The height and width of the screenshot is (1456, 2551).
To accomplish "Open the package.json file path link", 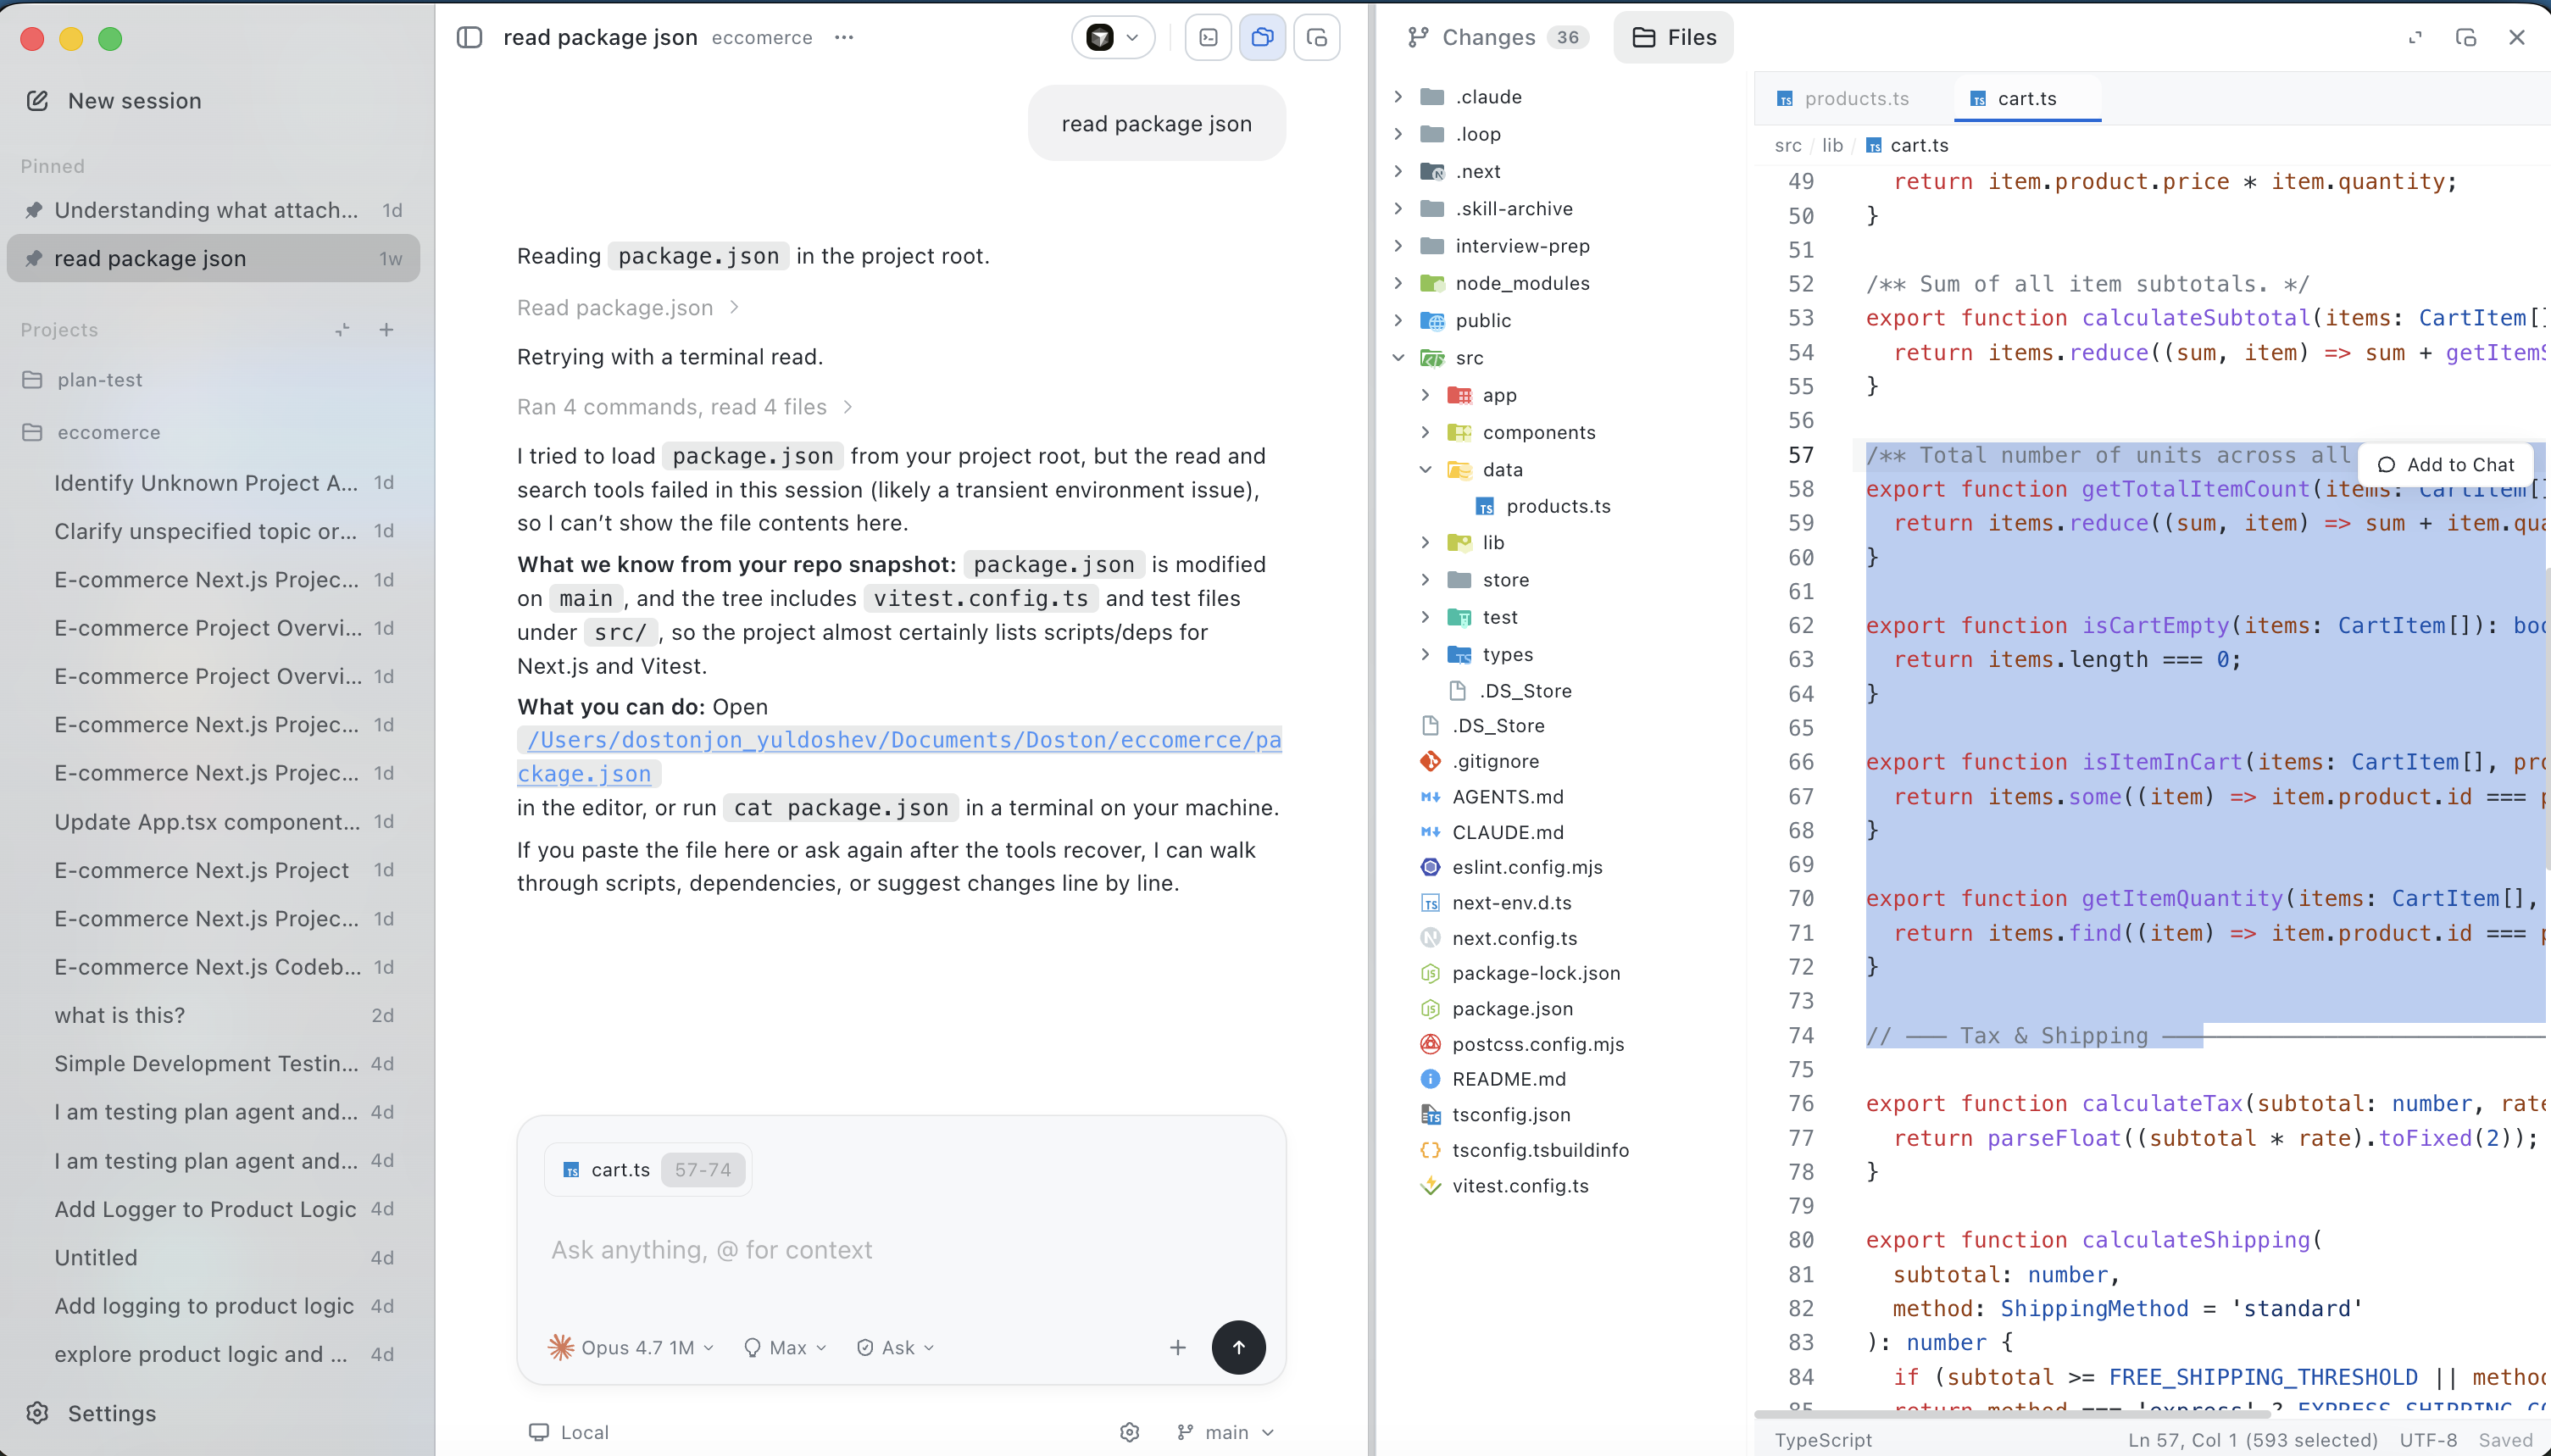I will (x=899, y=757).
